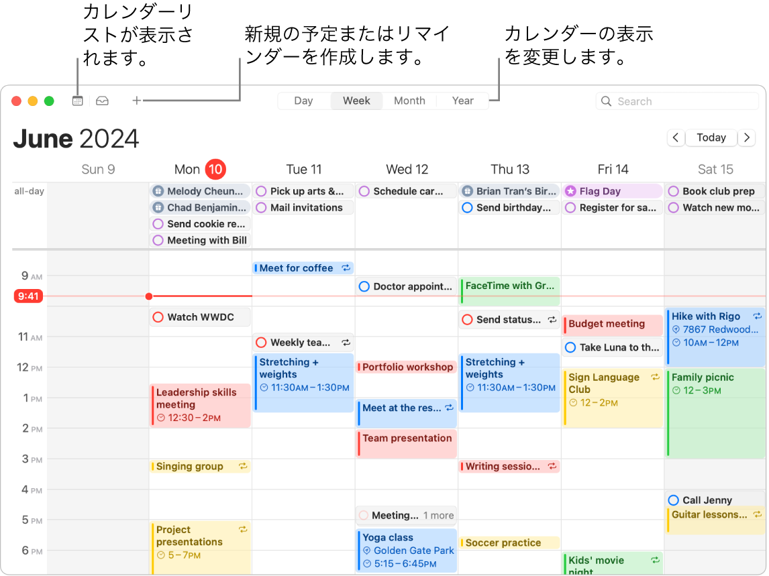Mark Pick up arts reminder done
The width and height of the screenshot is (769, 576).
262,191
